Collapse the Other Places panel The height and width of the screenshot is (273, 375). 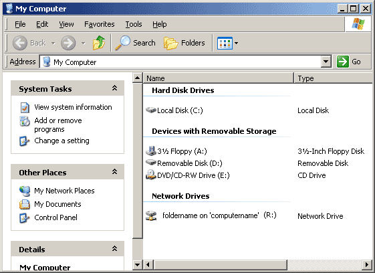pos(115,172)
